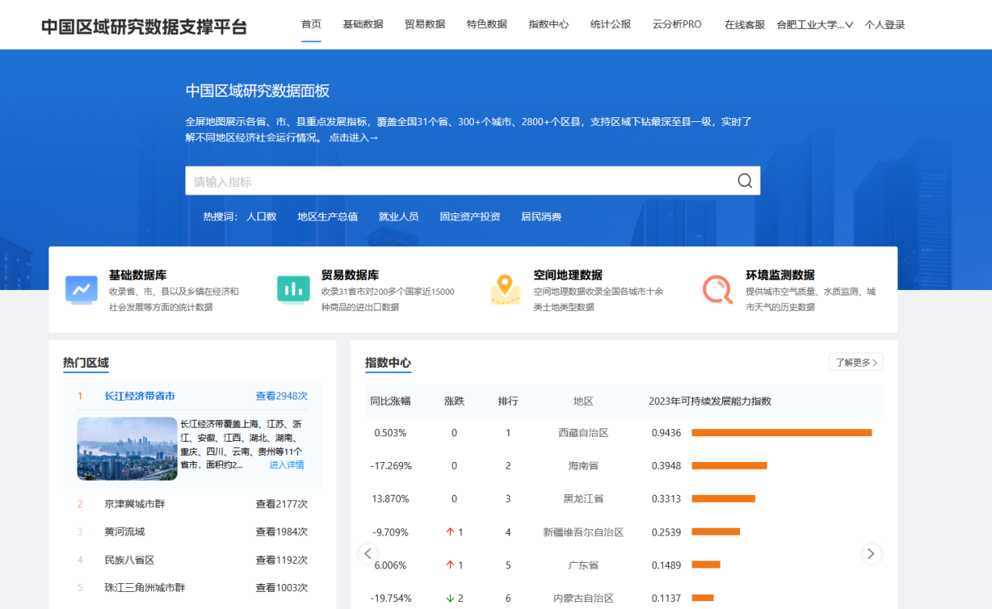The height and width of the screenshot is (609, 992).
Task: Click the 贸易数据库 bar chart icon
Action: [293, 289]
